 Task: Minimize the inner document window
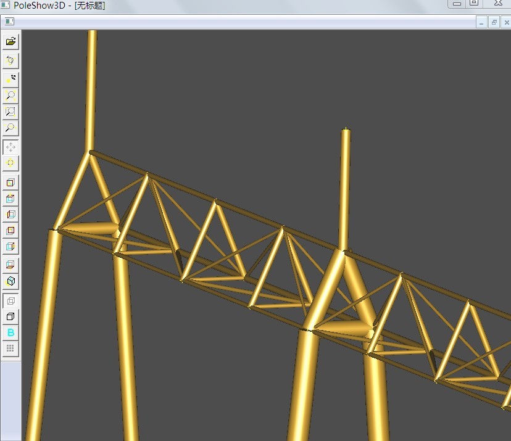[481, 22]
